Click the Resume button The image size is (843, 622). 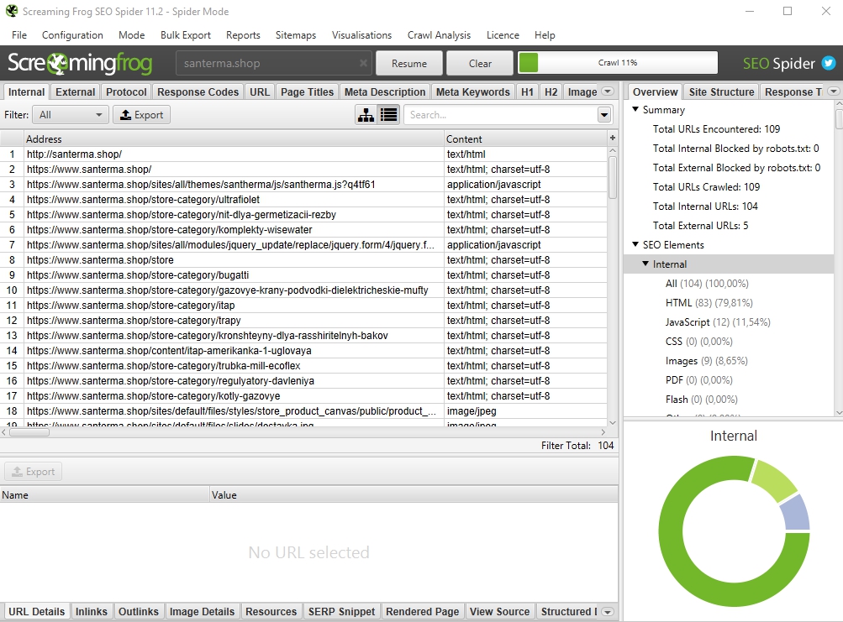tap(409, 64)
